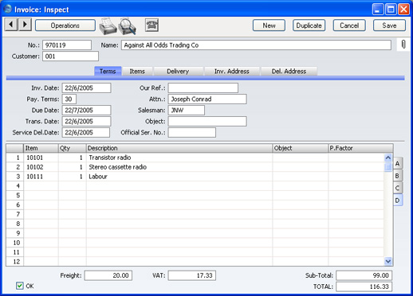The image size is (413, 296).
Task: Click the empty Our Ref. field
Action: [x=203, y=88]
